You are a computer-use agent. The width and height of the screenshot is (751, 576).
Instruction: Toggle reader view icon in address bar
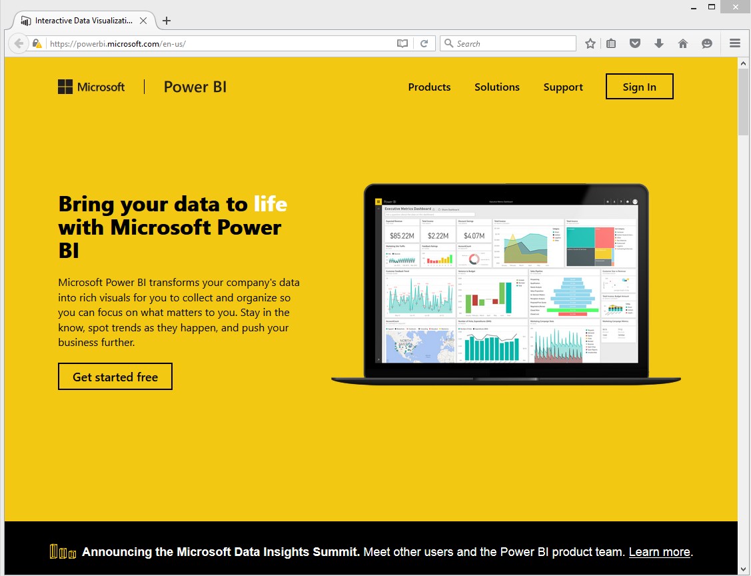coord(402,43)
